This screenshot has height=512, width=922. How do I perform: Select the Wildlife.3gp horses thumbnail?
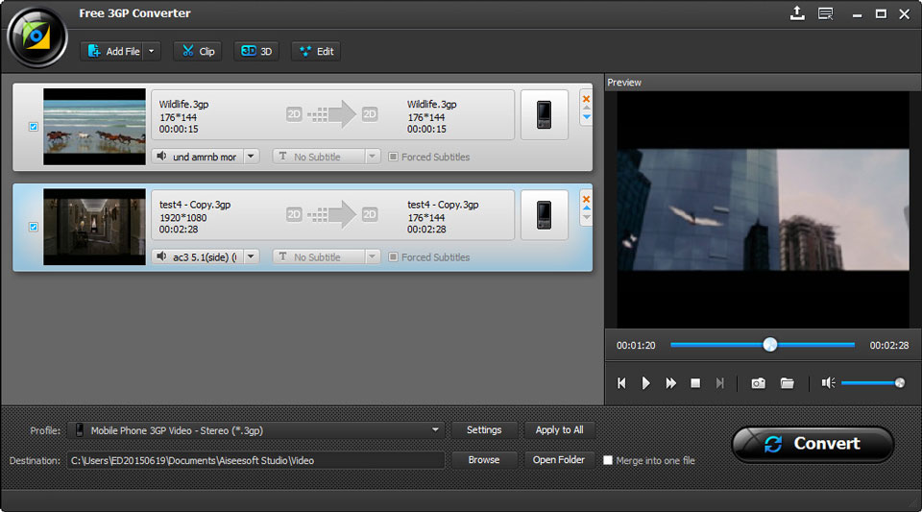coord(94,127)
